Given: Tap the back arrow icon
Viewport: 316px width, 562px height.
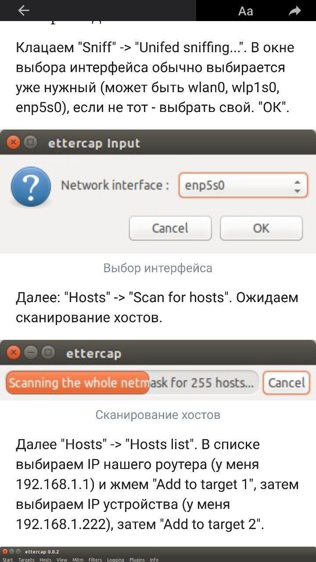Looking at the screenshot, I should point(24,11).
